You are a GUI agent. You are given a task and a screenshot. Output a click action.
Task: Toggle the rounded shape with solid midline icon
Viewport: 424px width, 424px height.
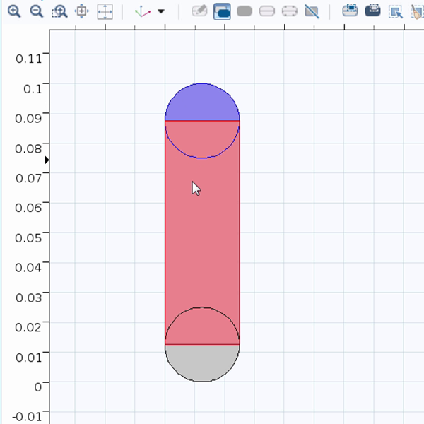click(x=267, y=11)
